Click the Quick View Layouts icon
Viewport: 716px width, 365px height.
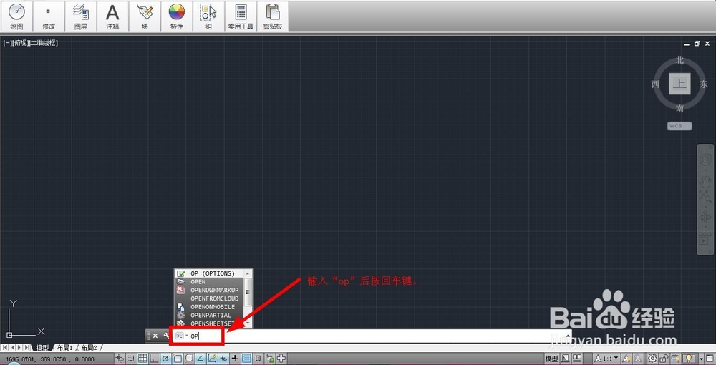pos(566,359)
